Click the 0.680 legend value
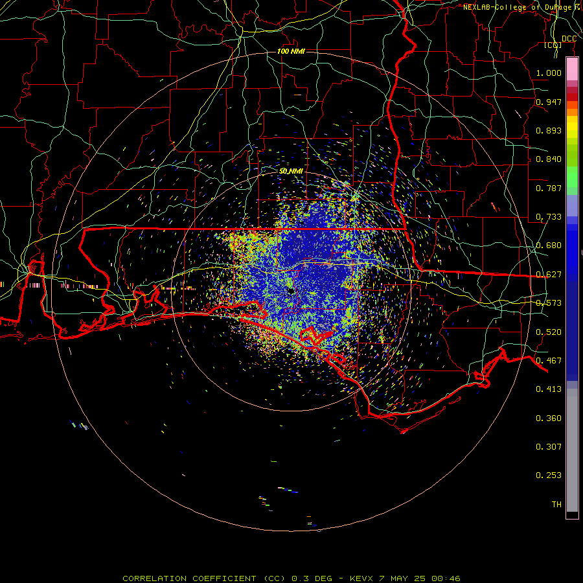The image size is (583, 583). [x=549, y=246]
